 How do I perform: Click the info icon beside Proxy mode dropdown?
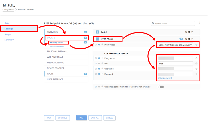196,45
